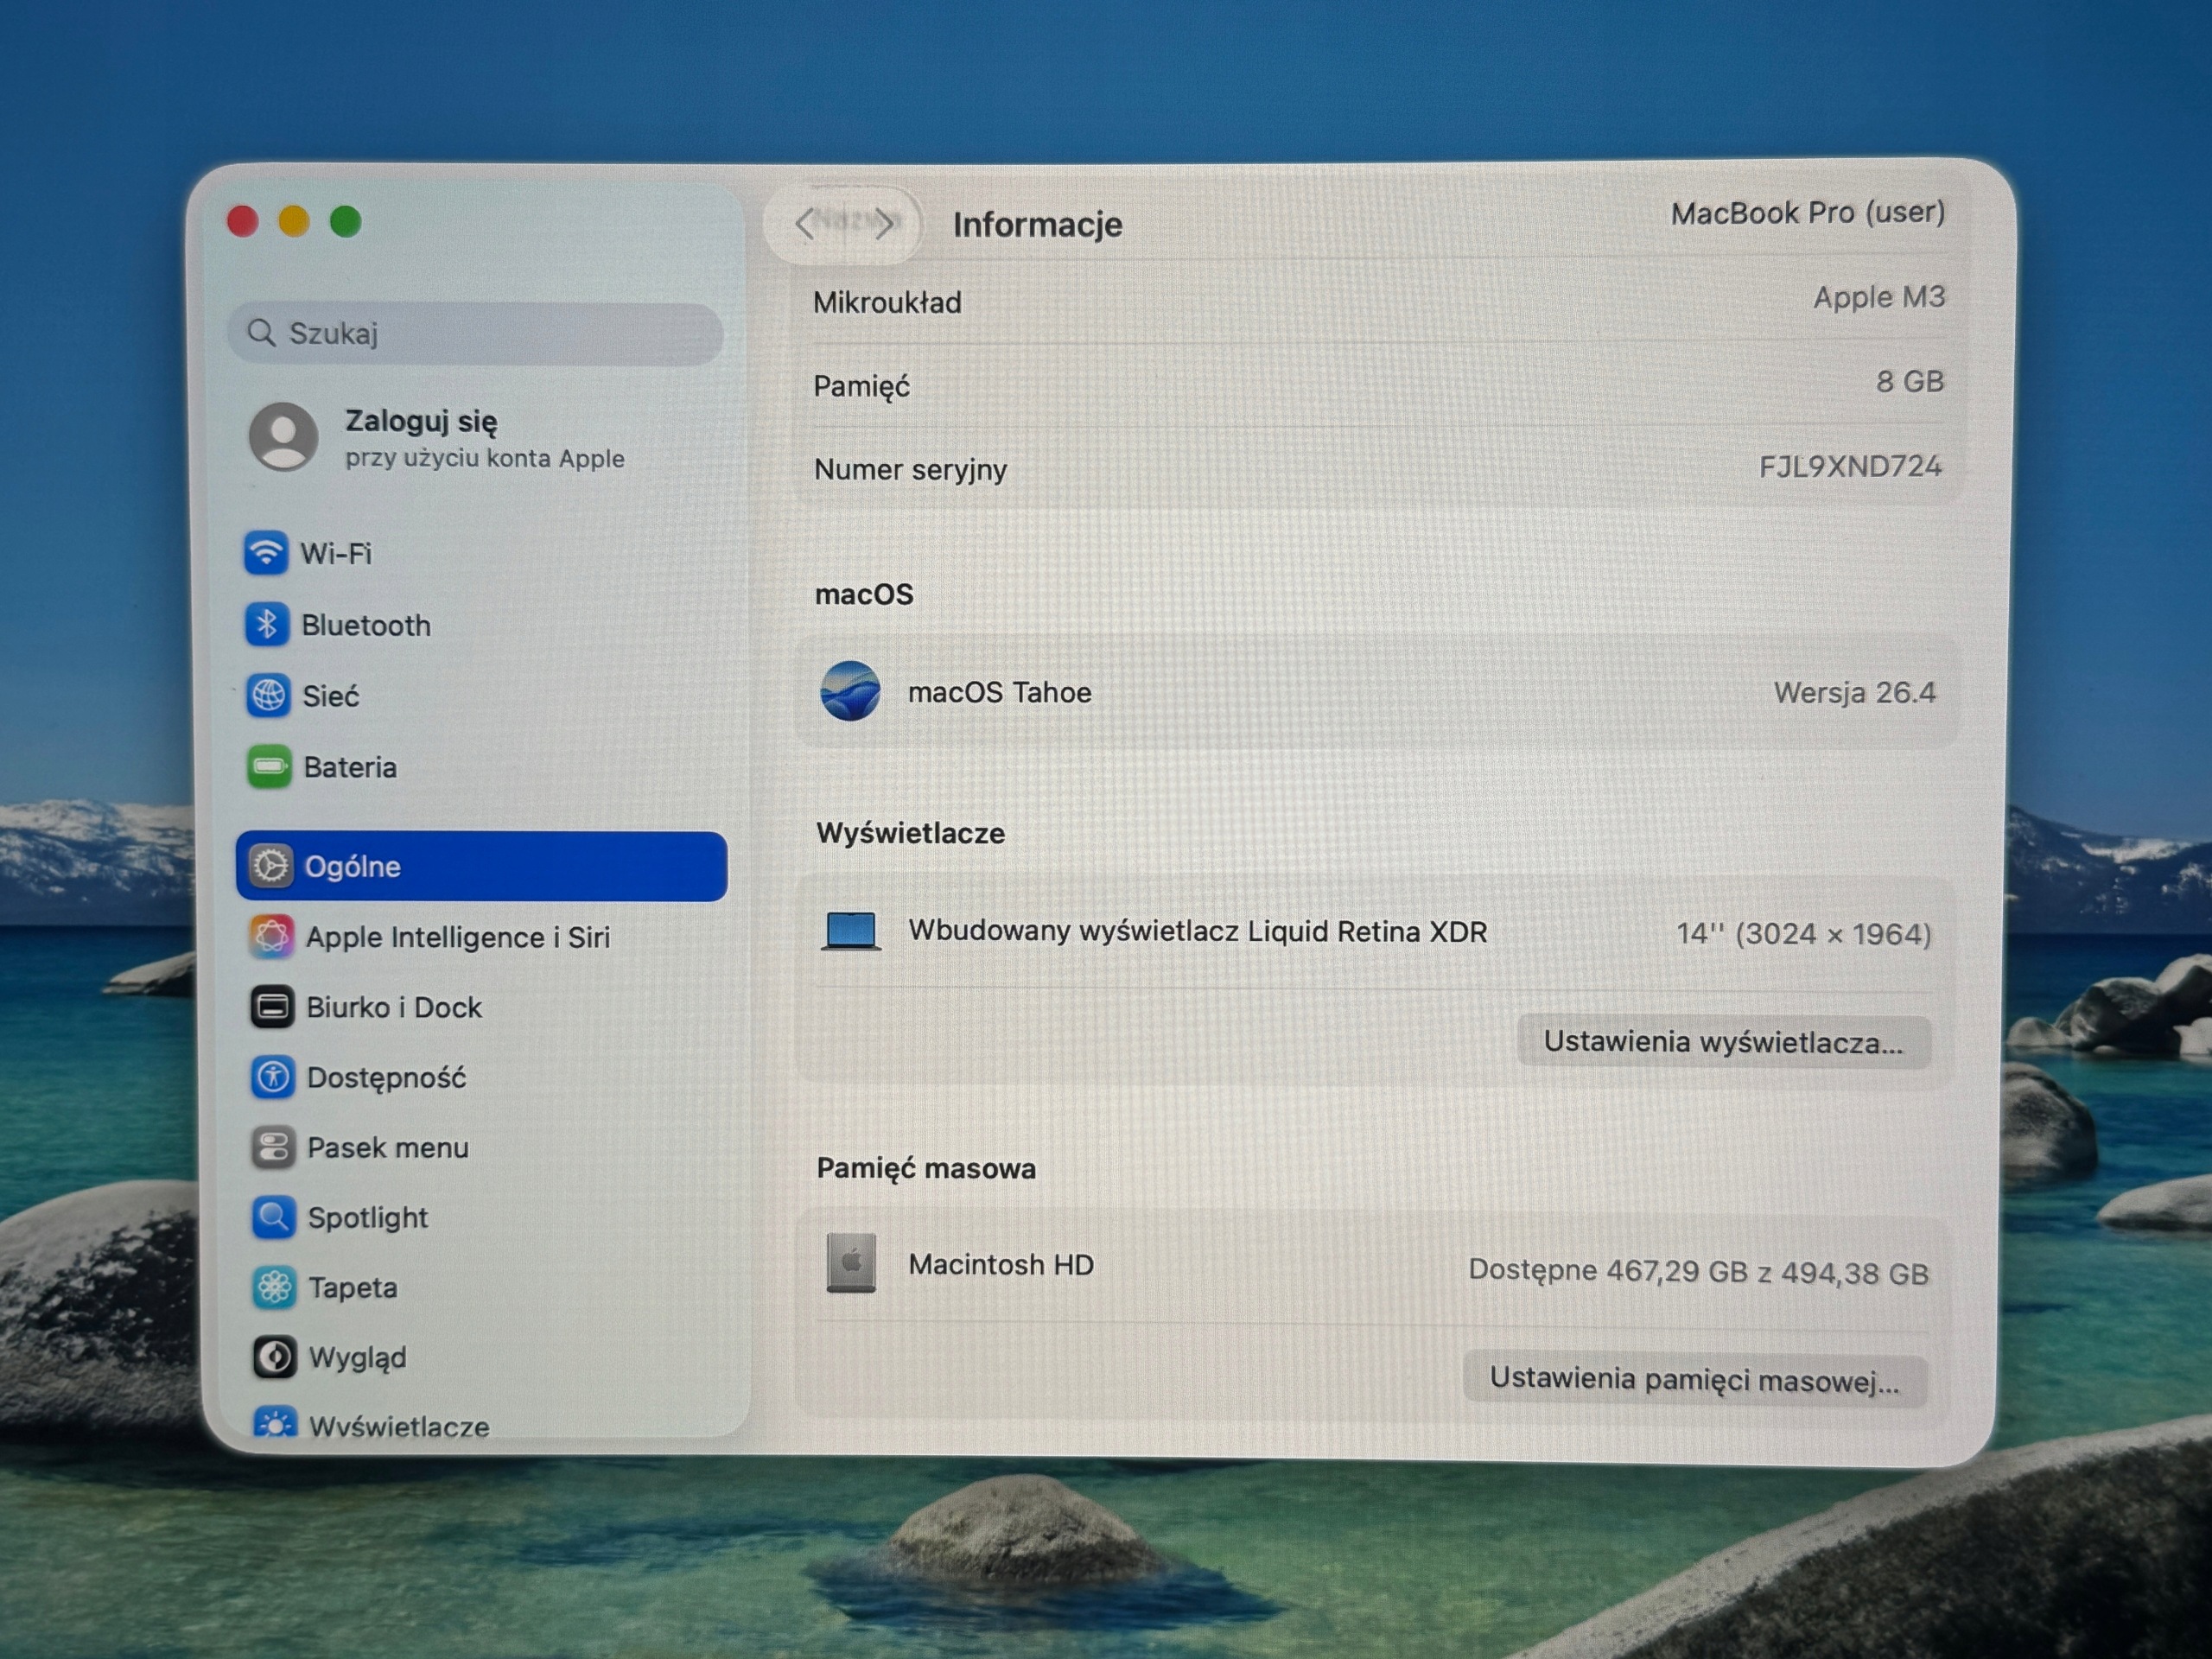Select Biurko i Dock settings
The width and height of the screenshot is (2212, 1659).
click(x=366, y=1007)
